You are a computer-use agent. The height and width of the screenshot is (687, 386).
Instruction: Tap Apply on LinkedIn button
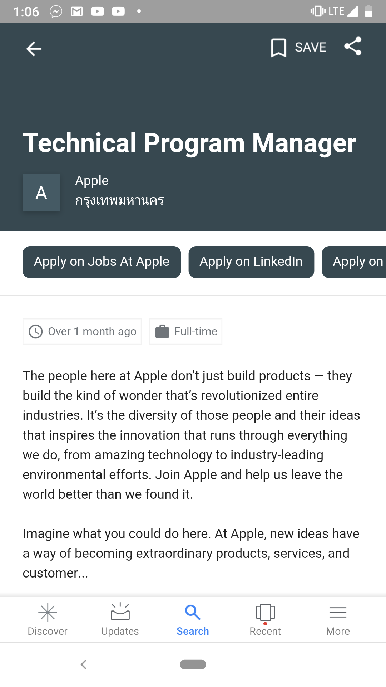251,262
